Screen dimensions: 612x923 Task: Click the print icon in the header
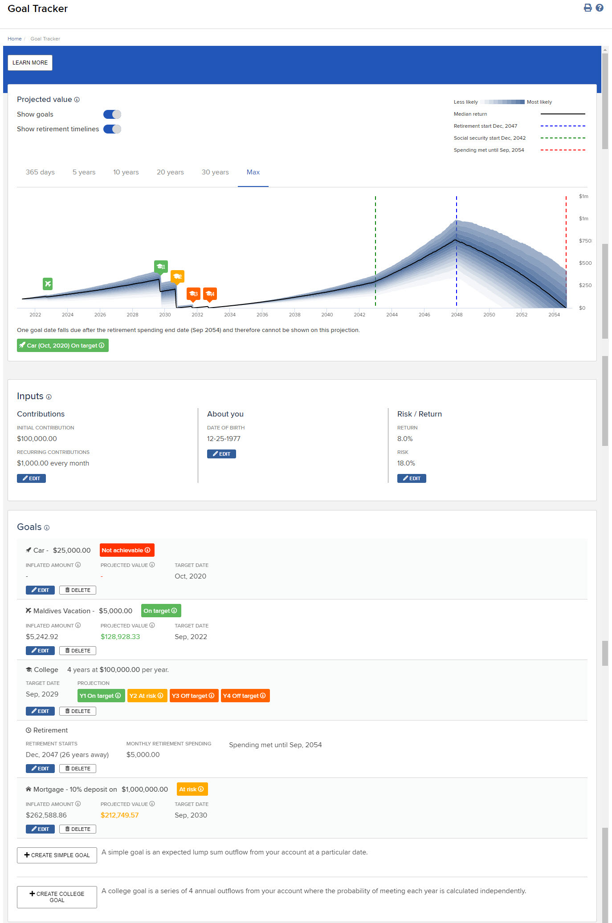click(x=588, y=8)
